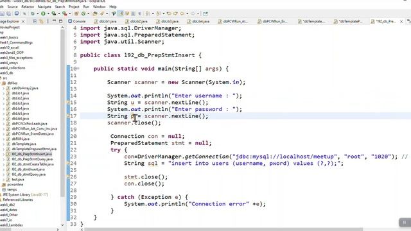
Task: Click the Skip All Breakpoints icon
Action: click(x=24, y=13)
